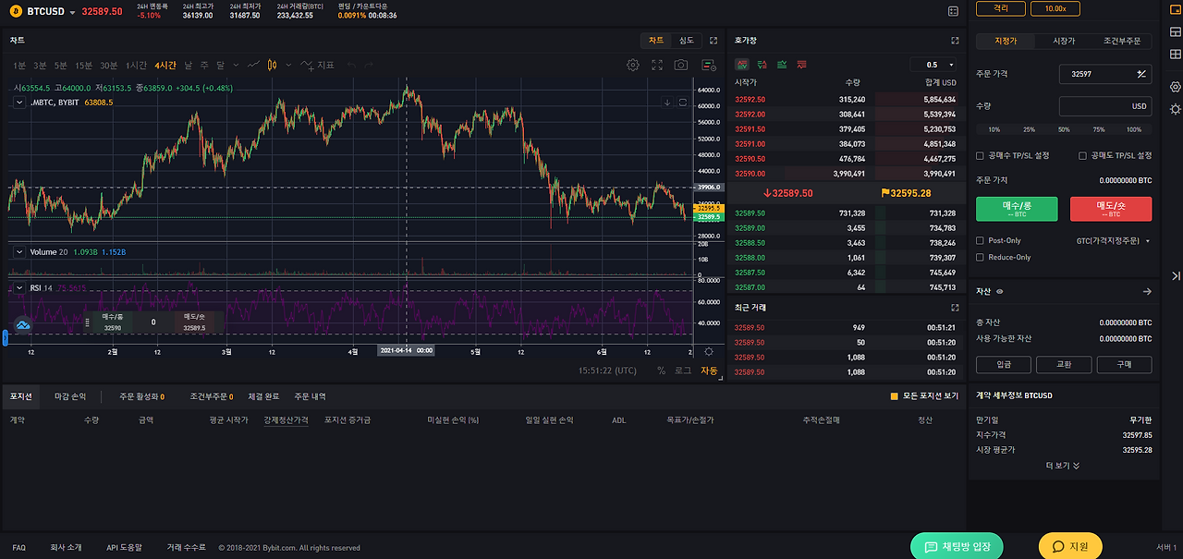
Task: Click the 격리 isolated margin button
Action: [x=1001, y=8]
